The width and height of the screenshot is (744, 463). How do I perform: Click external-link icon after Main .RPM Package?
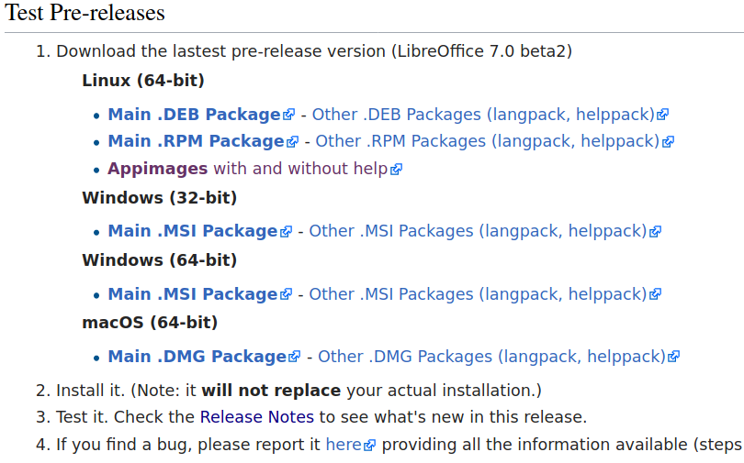292,141
